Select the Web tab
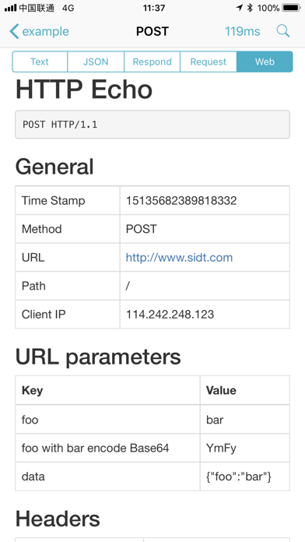The height and width of the screenshot is (542, 305). pyautogui.click(x=265, y=62)
